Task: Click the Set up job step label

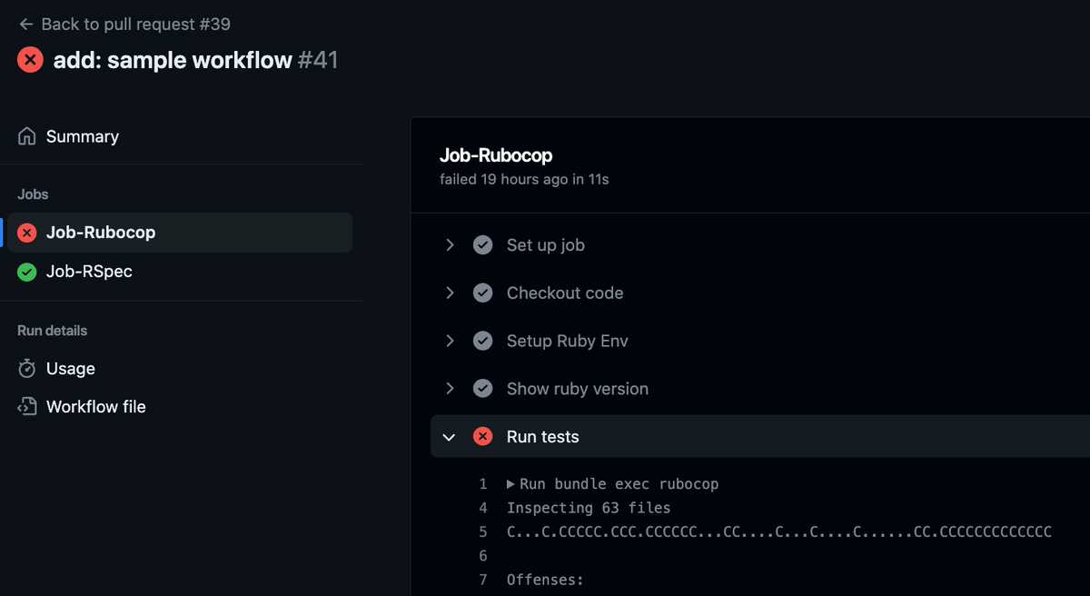Action: [x=546, y=245]
